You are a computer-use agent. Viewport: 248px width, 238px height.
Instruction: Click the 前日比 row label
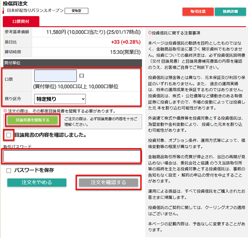[11, 42]
